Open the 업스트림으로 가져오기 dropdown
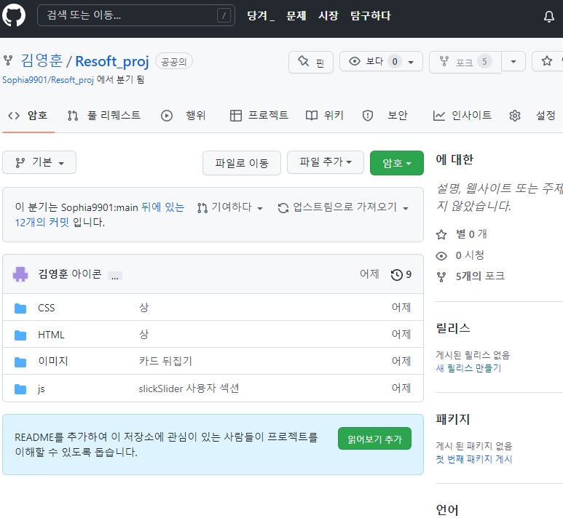The height and width of the screenshot is (518, 563). pyautogui.click(x=343, y=207)
